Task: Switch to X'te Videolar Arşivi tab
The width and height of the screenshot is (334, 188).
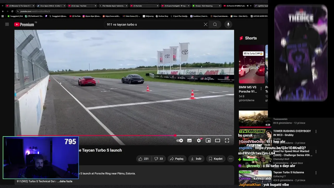Action: (113, 6)
